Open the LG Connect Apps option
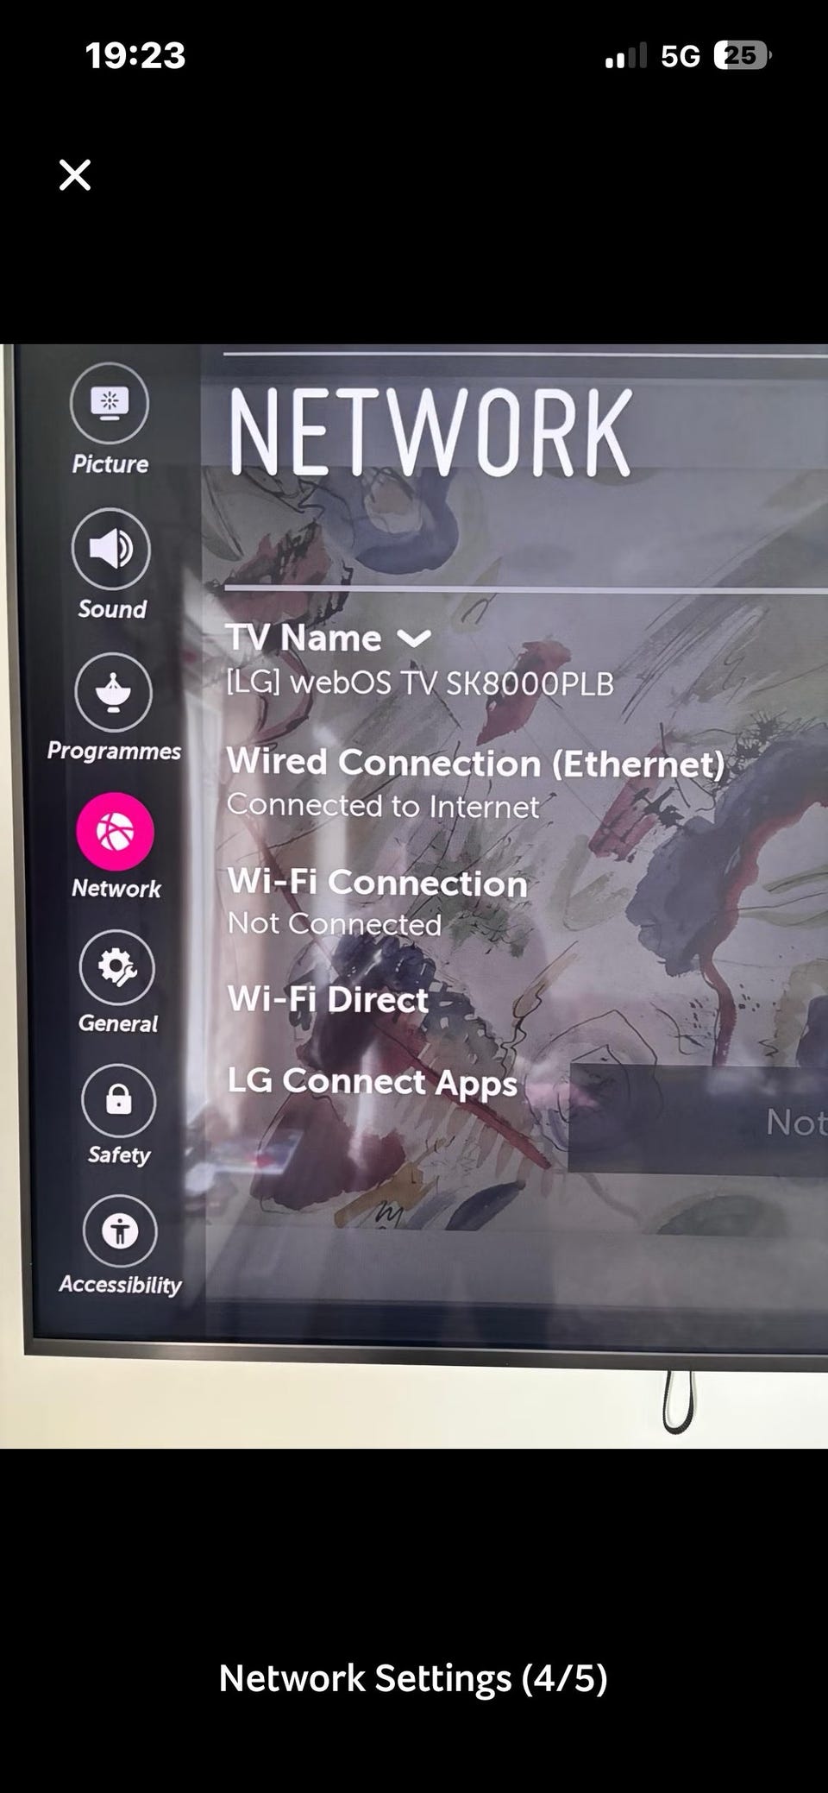Screen dimensions: 828x1793 tap(372, 1082)
